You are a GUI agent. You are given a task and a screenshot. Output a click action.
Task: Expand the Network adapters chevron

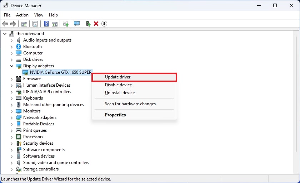[x=11, y=117]
